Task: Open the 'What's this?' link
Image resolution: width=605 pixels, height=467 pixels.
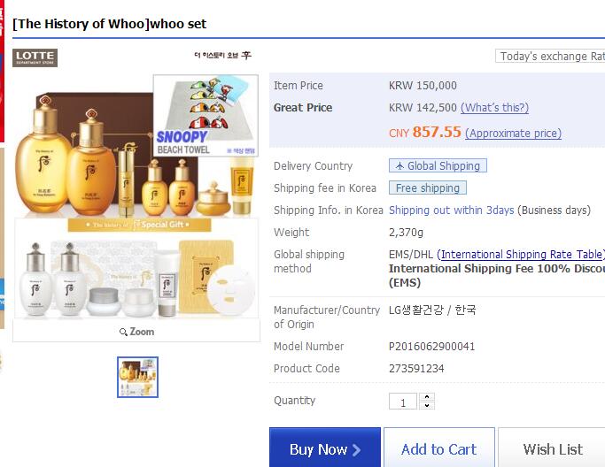Action: (494, 108)
